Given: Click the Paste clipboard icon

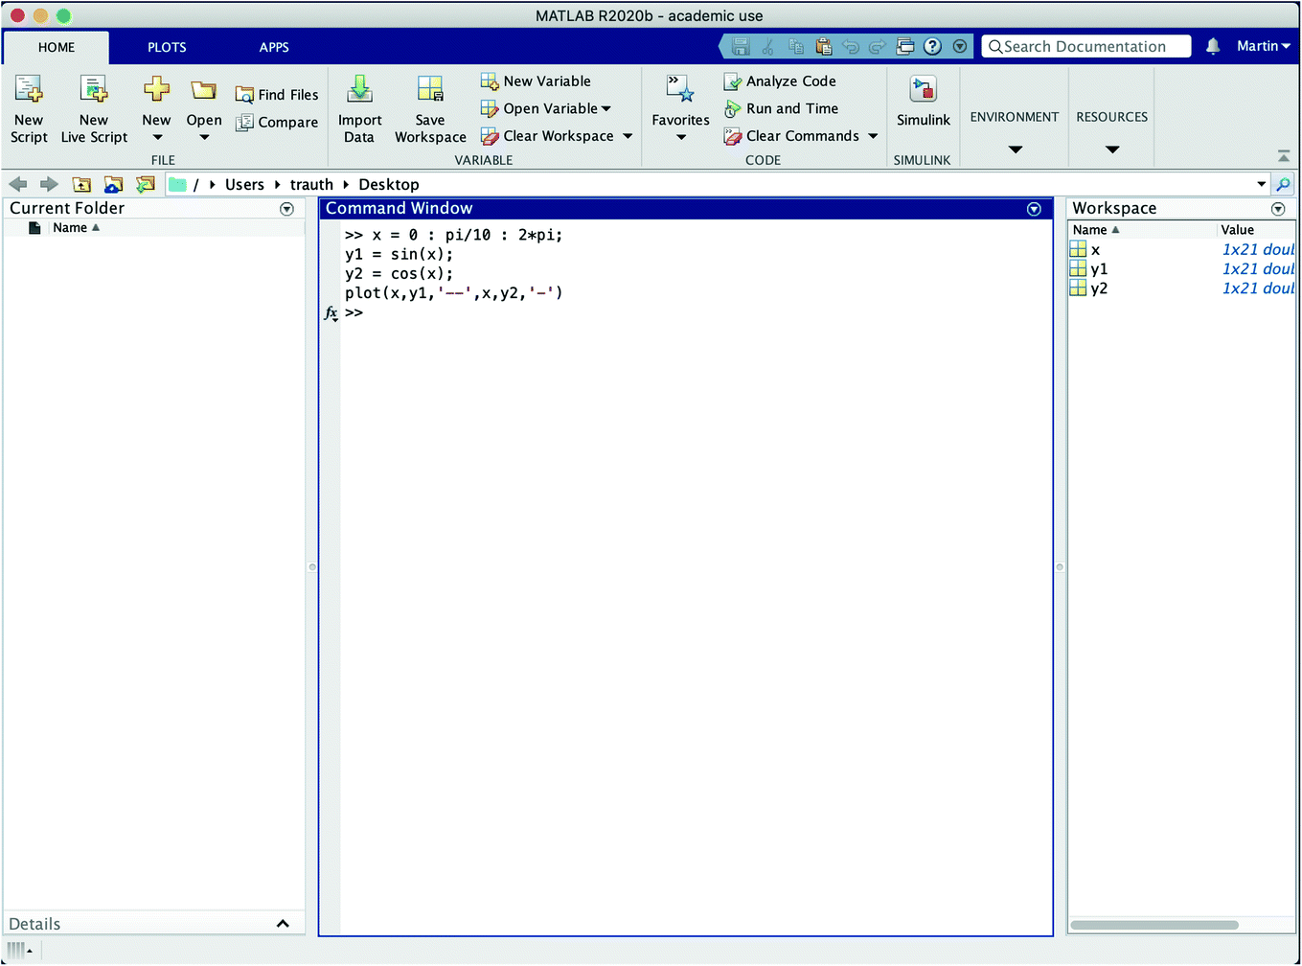Looking at the screenshot, I should (823, 46).
